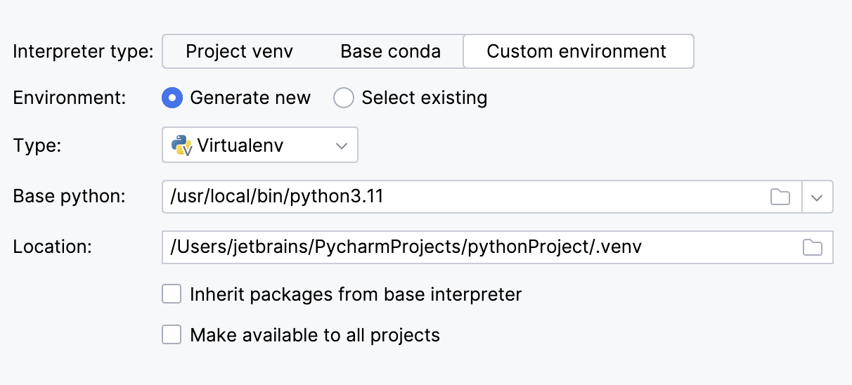
Task: Switch to the Project venv tab
Action: tap(239, 51)
